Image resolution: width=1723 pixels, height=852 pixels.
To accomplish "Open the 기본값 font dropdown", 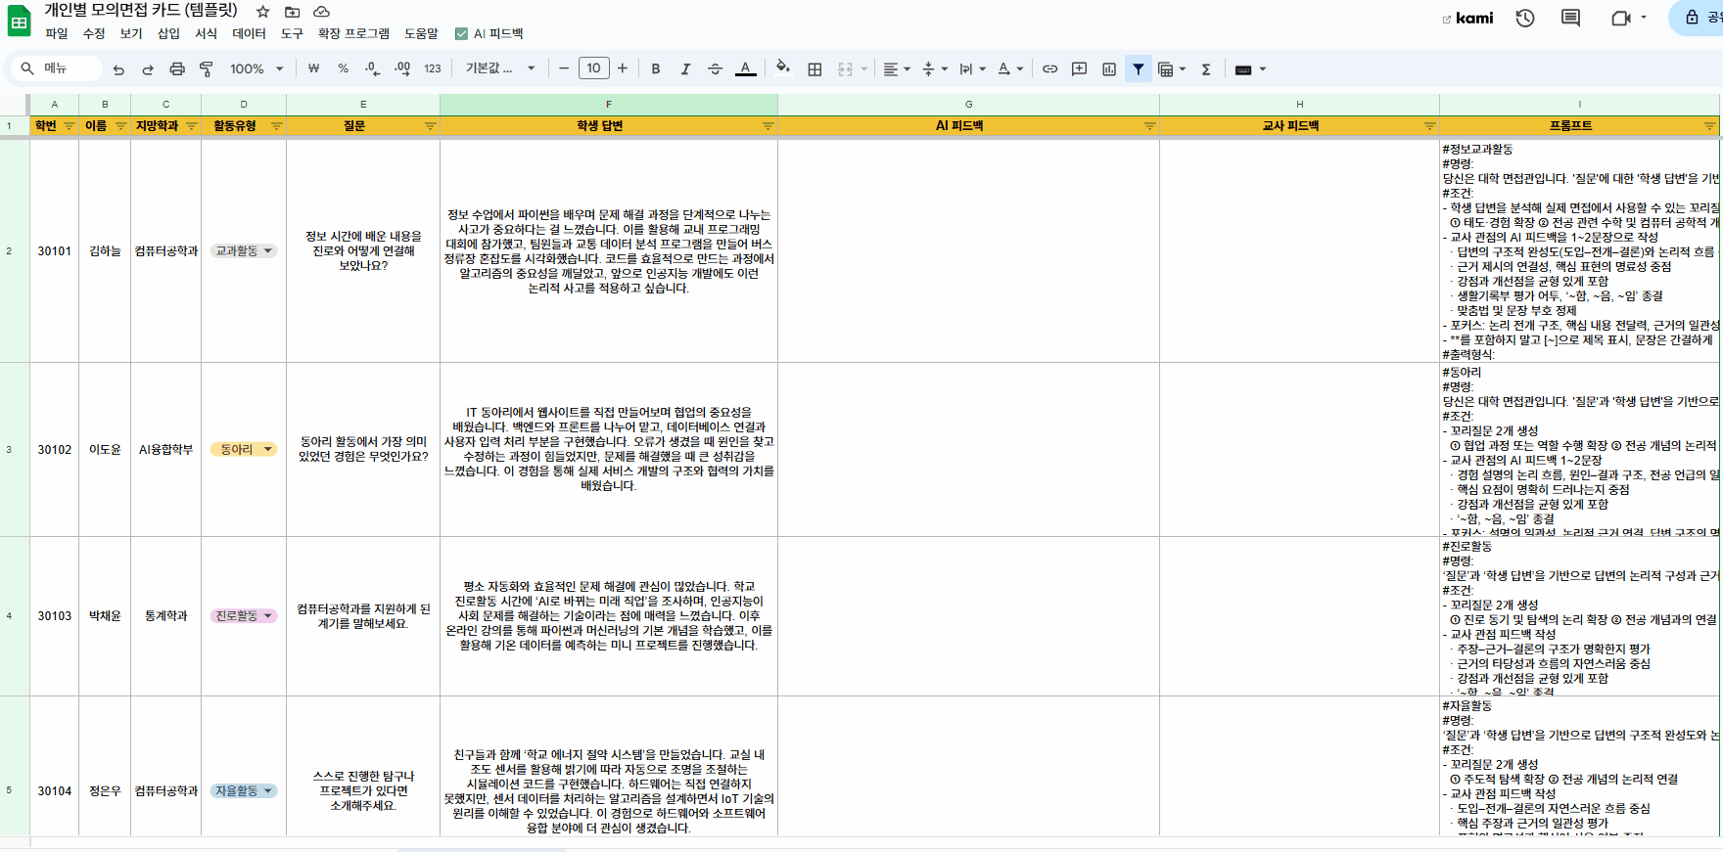I will click(x=500, y=69).
